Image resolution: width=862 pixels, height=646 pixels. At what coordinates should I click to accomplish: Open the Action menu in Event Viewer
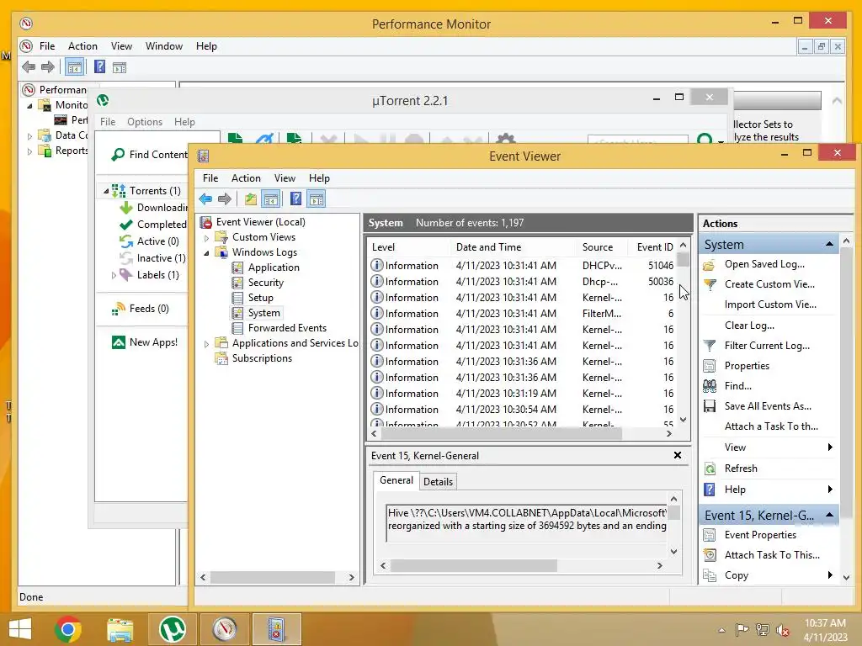pos(246,178)
